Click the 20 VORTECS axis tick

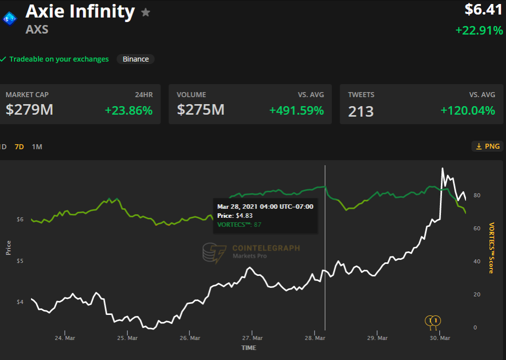pyautogui.click(x=477, y=294)
